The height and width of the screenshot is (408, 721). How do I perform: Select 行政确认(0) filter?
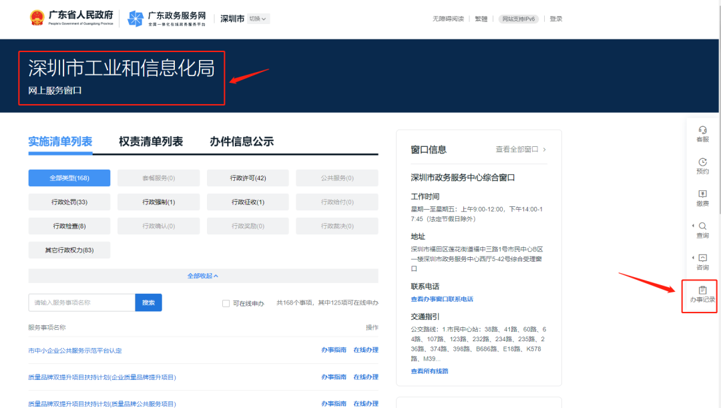[x=159, y=226]
